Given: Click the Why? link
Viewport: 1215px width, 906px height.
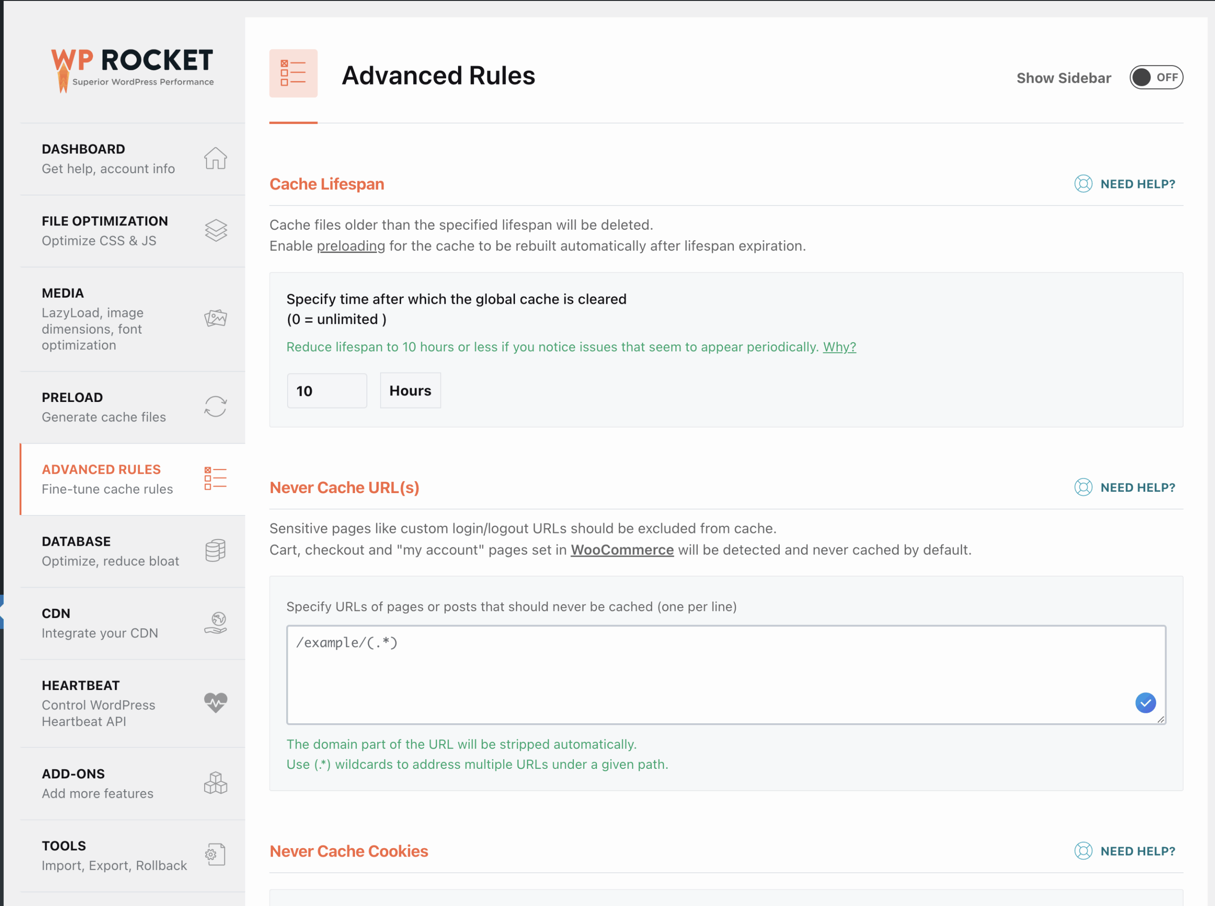Looking at the screenshot, I should tap(840, 346).
